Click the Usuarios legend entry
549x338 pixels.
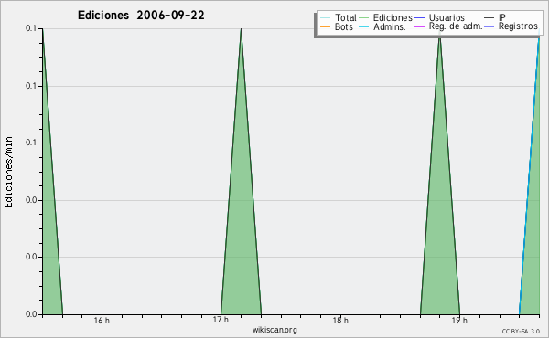439,17
